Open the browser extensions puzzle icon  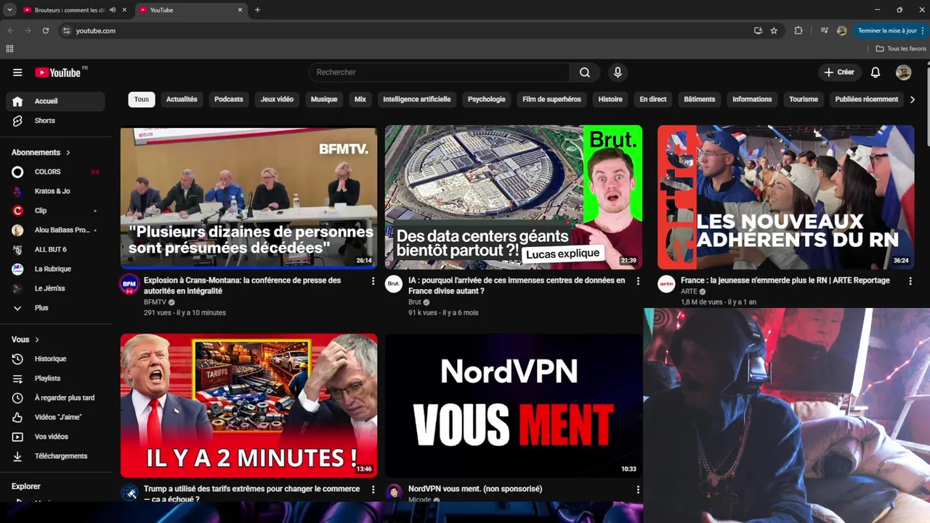798,31
